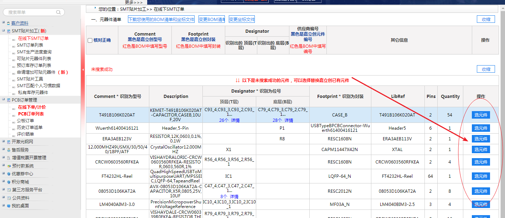Viewport: 505px width, 218px height.
Task: Expand the 增值税票开票管理 tree node
Action: (x=3, y=158)
